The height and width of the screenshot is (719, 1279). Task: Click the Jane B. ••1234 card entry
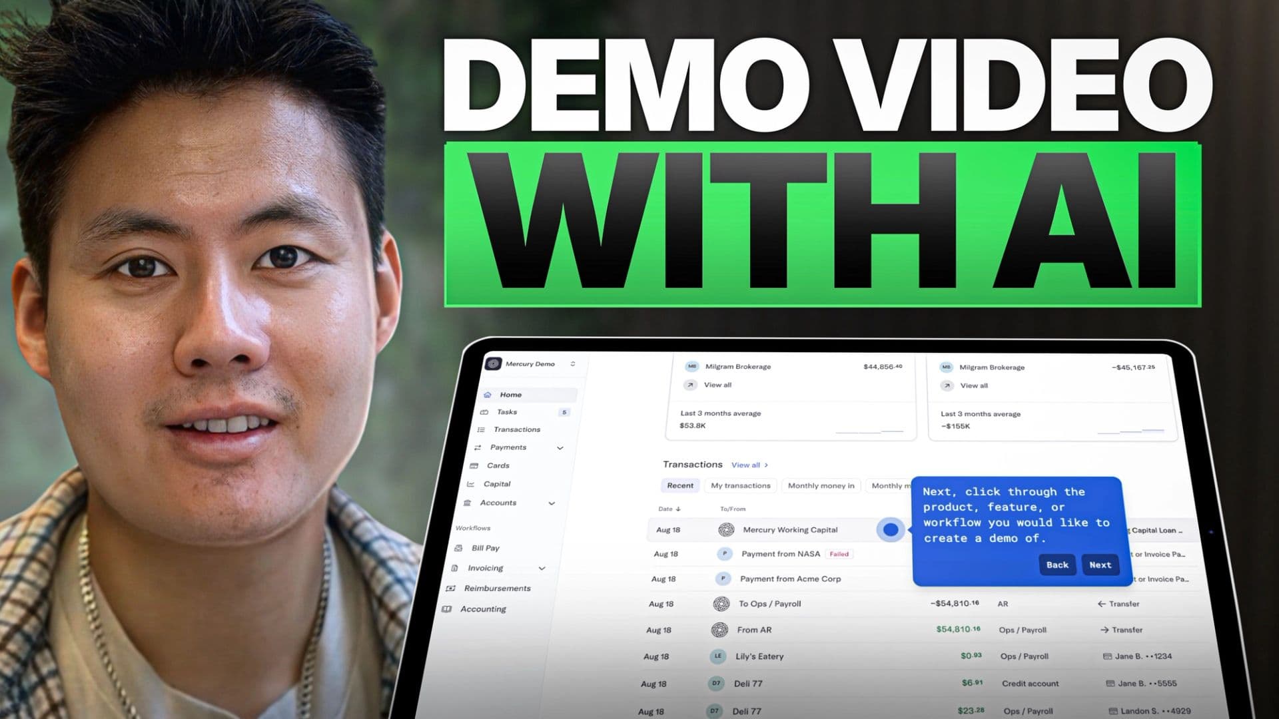point(1138,656)
